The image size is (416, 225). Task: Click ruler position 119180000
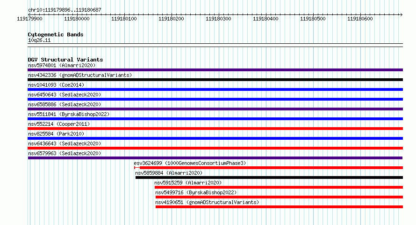pos(77,19)
